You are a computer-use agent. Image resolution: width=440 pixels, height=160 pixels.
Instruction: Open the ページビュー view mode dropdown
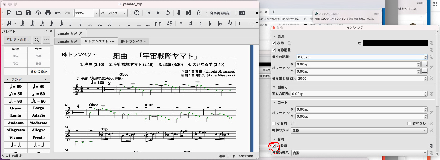pyautogui.click(x=113, y=13)
